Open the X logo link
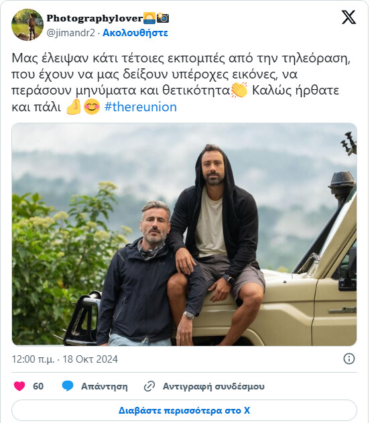This screenshot has height=423, width=380. pos(349,17)
